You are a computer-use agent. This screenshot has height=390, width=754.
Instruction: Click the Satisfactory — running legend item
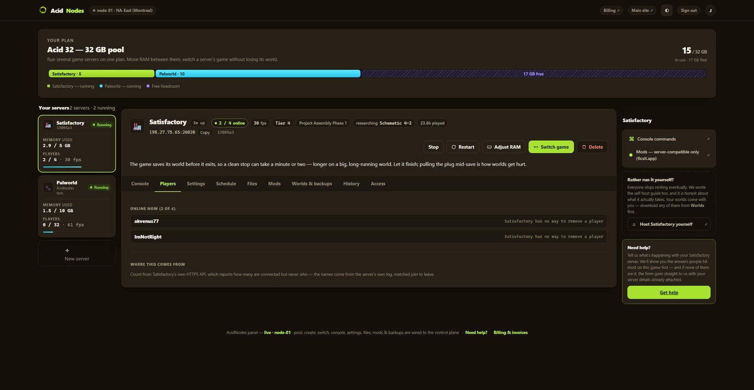(71, 86)
